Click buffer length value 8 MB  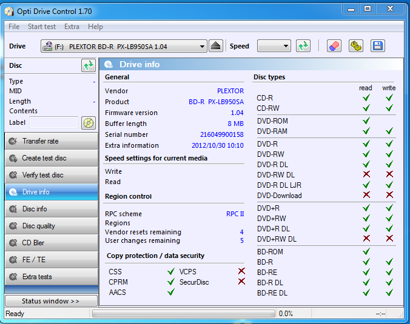coord(235,124)
